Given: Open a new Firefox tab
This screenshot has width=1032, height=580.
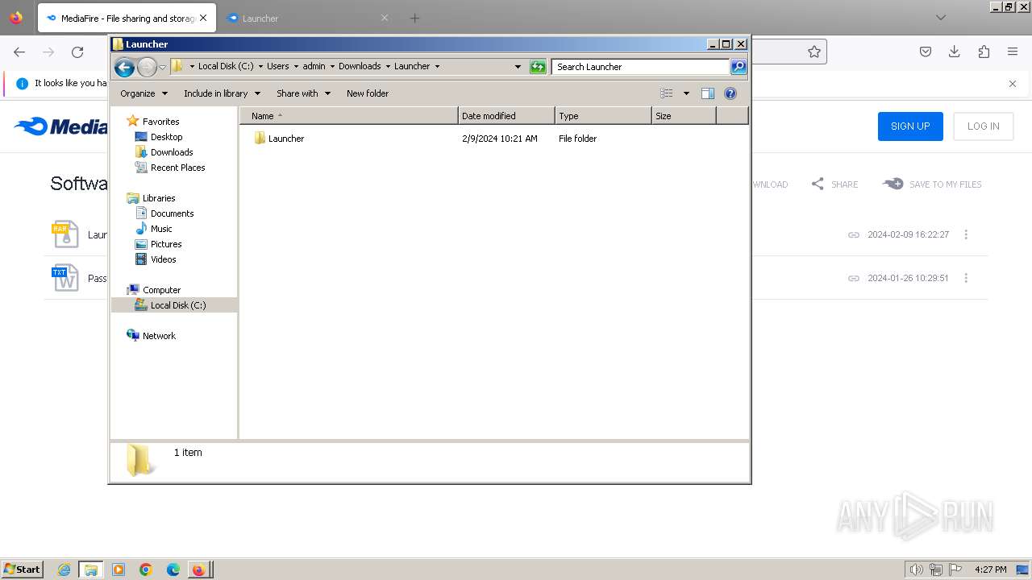Looking at the screenshot, I should coord(414,18).
